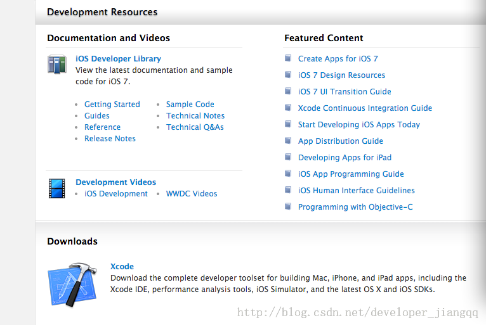Click the document icon beside Developing Apps for iPad
Screen dimensions: 486x325
point(288,158)
